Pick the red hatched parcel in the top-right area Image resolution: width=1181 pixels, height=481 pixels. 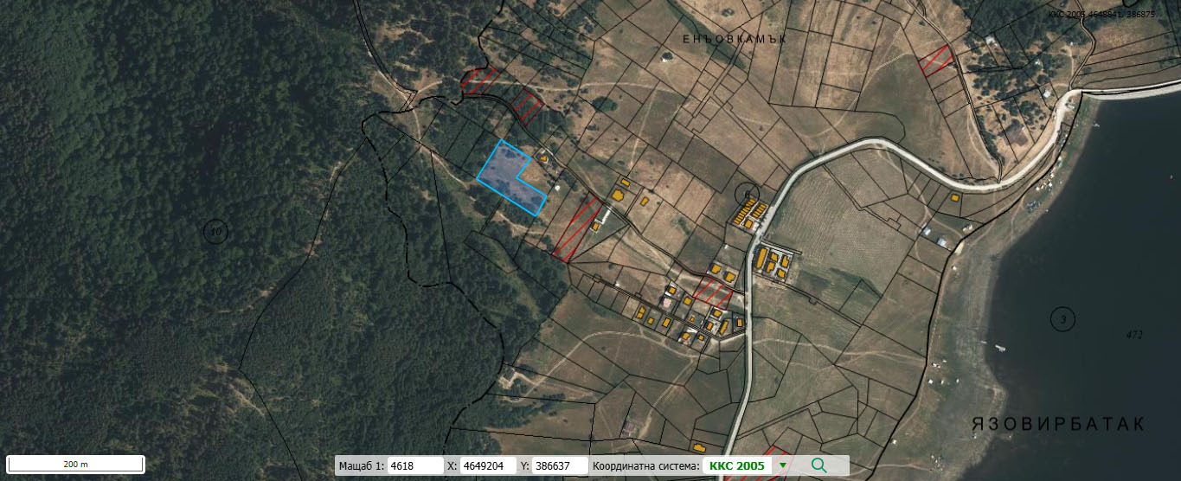tap(936, 60)
